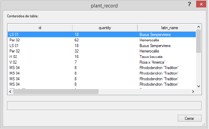
Task: Select the Per 02 row with quantity 32
Action: pos(102,51)
